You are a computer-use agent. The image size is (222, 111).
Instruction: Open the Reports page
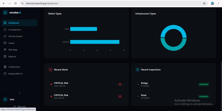click(19, 56)
